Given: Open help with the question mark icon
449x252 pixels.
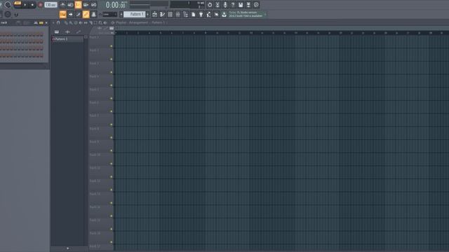Looking at the screenshot, I should [x=233, y=5].
